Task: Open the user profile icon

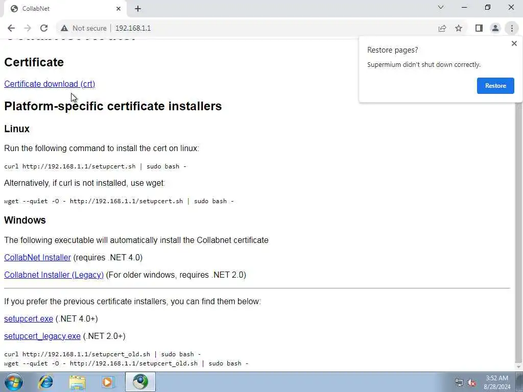Action: [495, 29]
